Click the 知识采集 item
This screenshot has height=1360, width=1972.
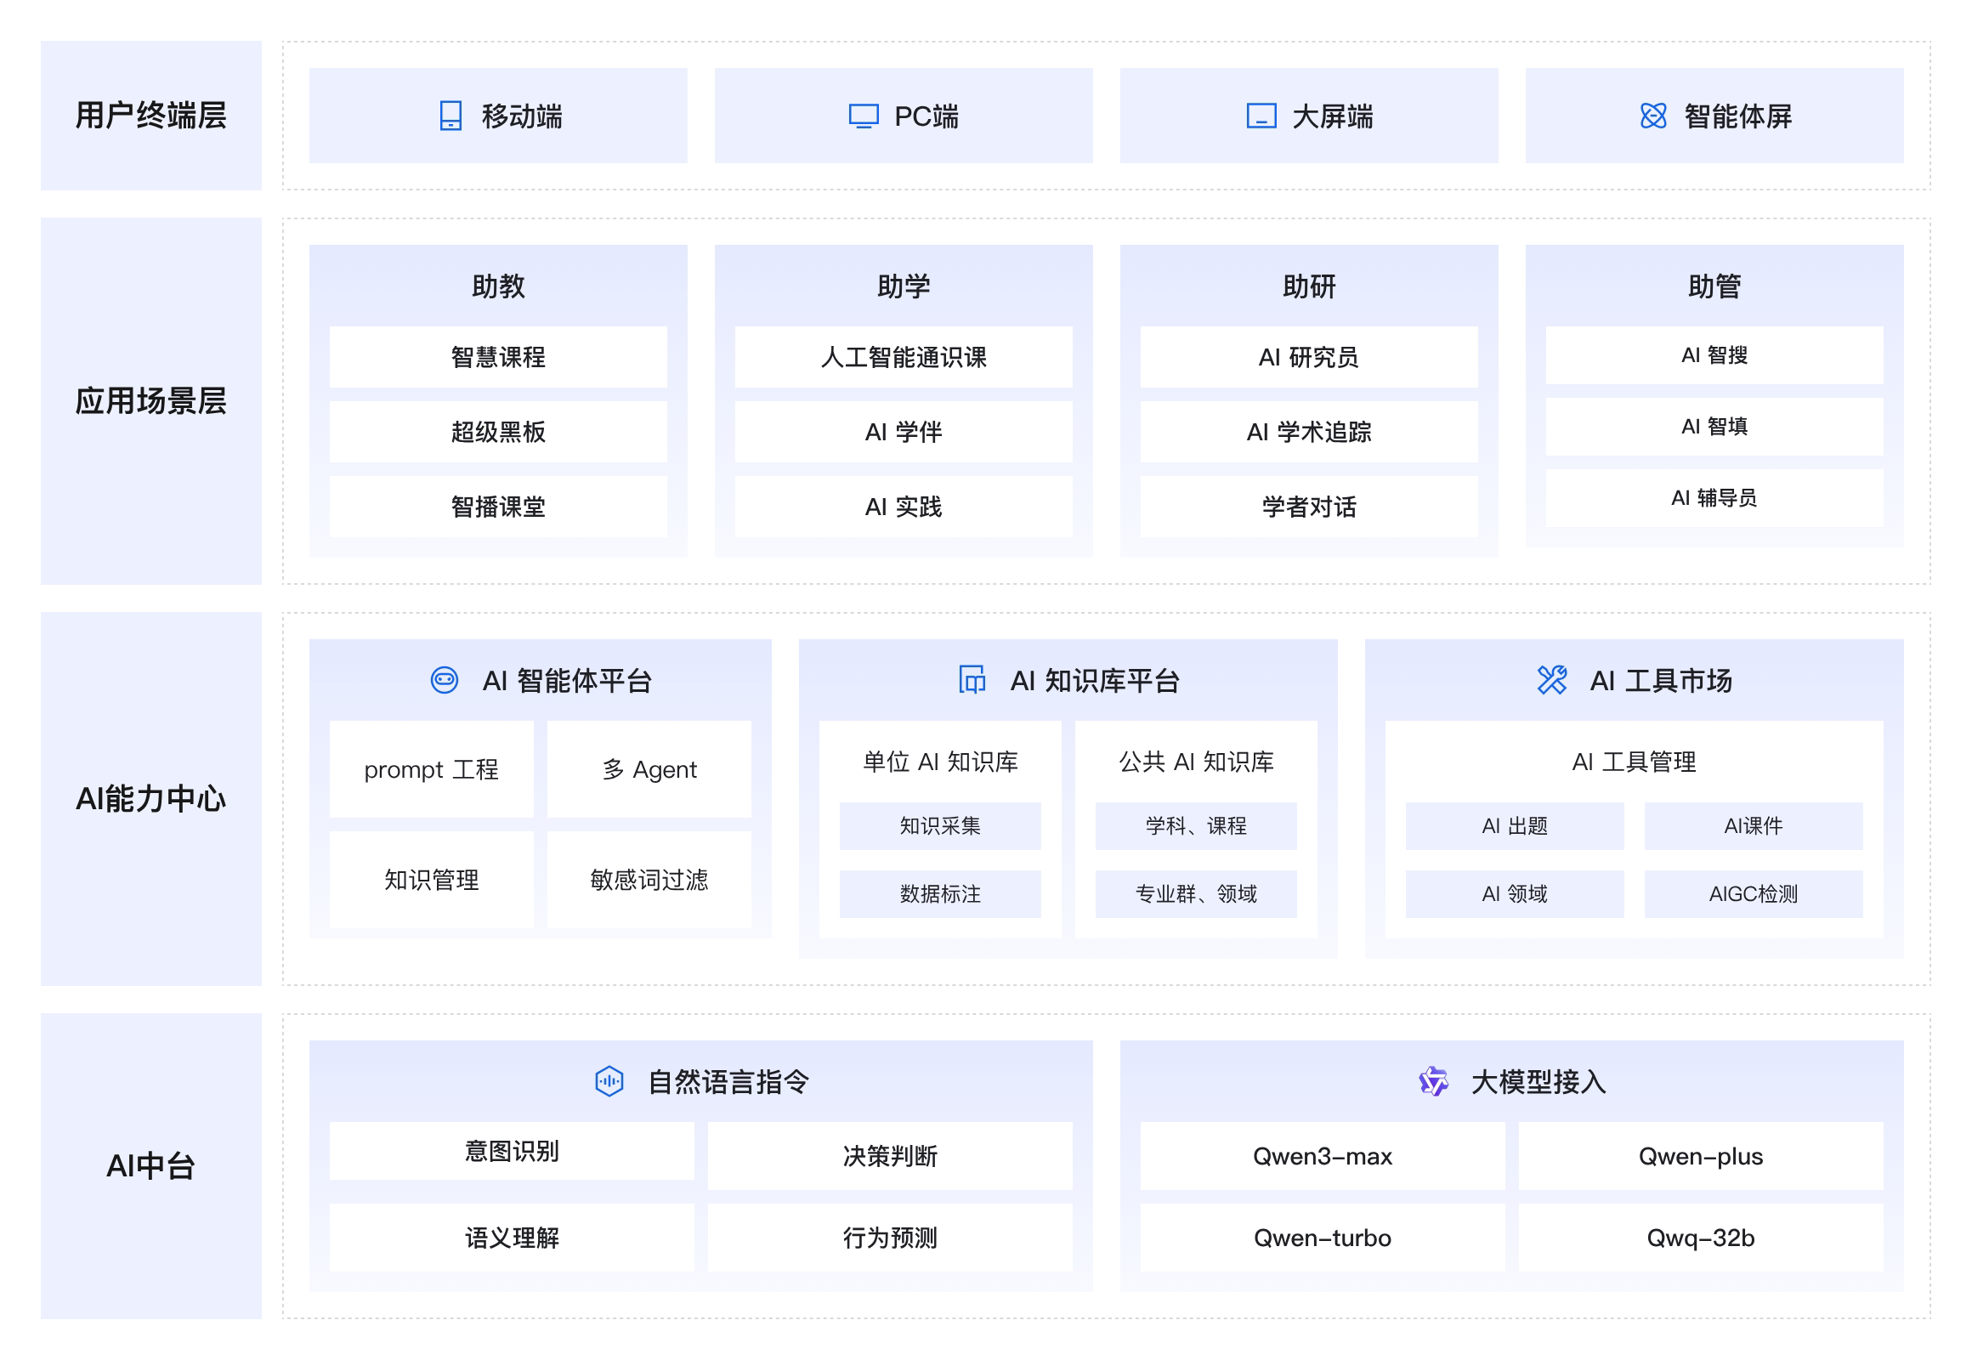pos(939,824)
